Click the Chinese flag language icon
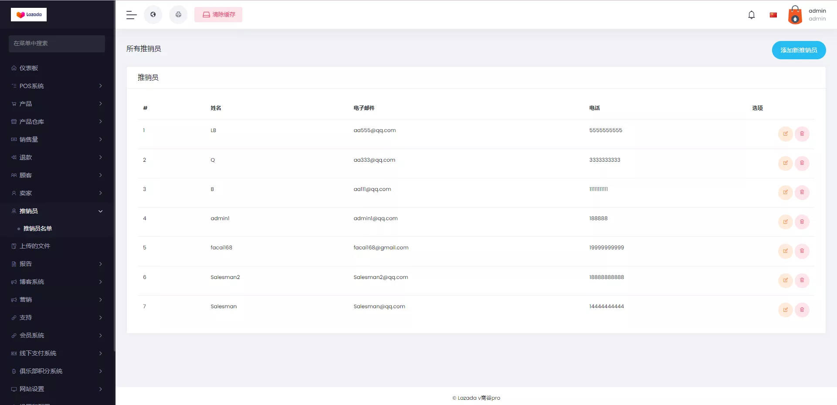This screenshot has height=405, width=837. pos(773,15)
